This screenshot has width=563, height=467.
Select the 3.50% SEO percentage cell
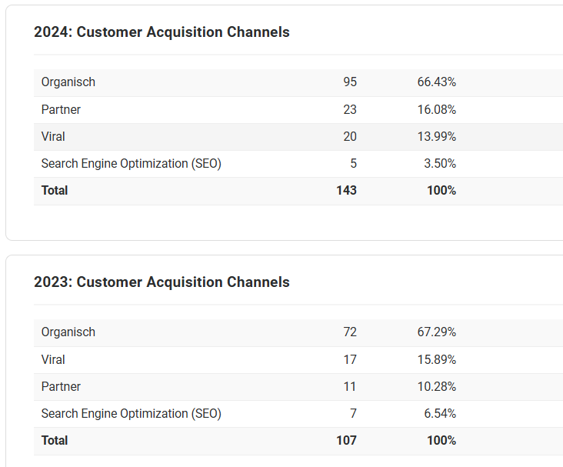click(440, 164)
